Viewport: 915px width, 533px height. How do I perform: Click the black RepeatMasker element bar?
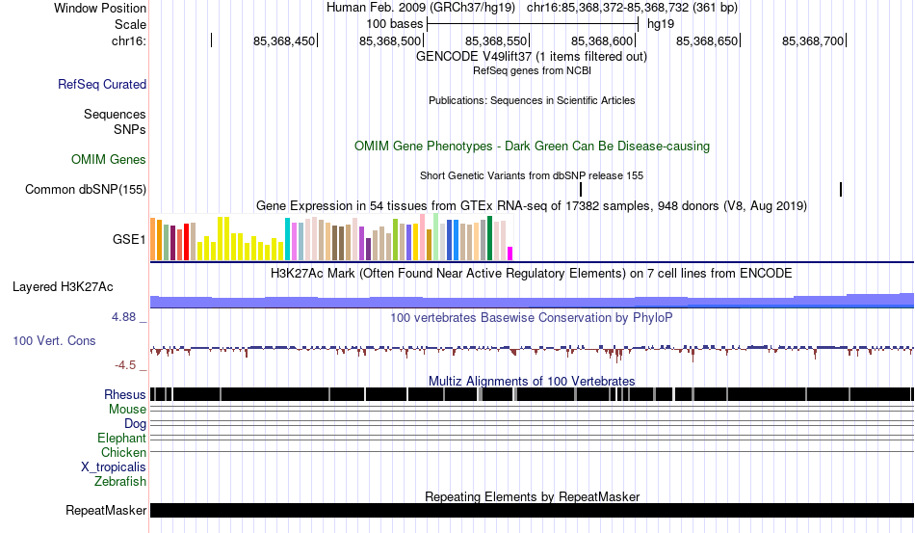[533, 510]
